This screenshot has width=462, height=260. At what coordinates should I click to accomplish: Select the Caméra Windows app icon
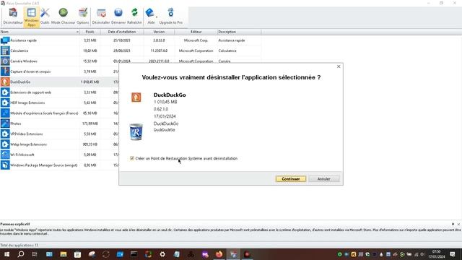(x=5, y=61)
